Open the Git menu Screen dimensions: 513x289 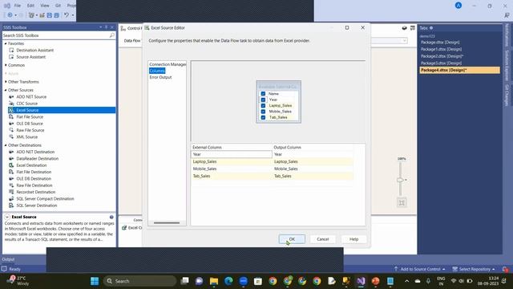[58, 6]
